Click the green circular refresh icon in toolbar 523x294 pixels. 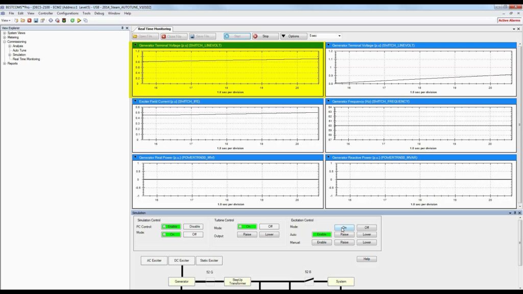pyautogui.click(x=73, y=20)
